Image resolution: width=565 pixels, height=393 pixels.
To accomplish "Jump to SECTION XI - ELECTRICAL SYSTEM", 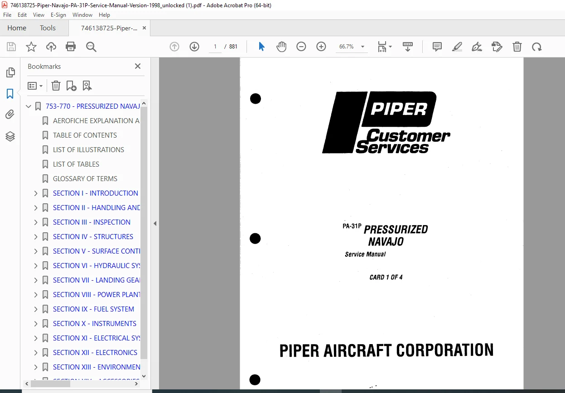I will (x=97, y=338).
